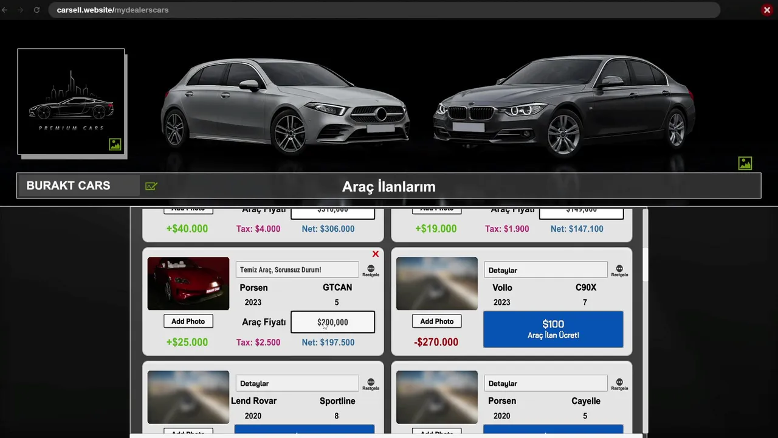Click the '+$40.000' profit value
778x438 pixels.
pos(187,229)
